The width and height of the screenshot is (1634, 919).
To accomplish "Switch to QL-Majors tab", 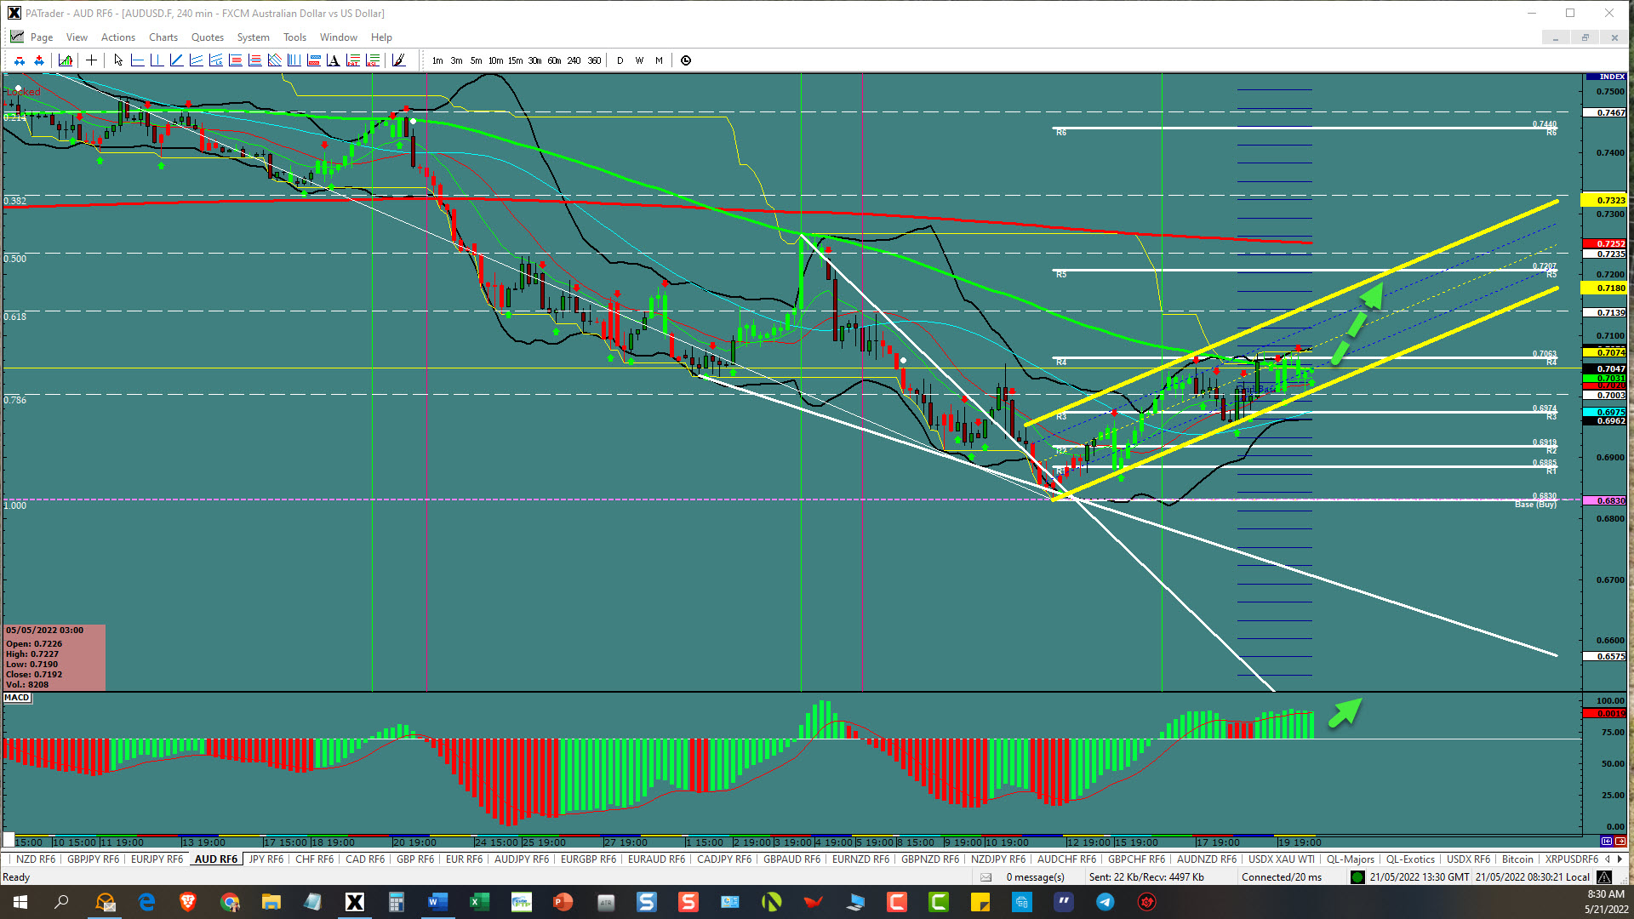I will click(1351, 859).
